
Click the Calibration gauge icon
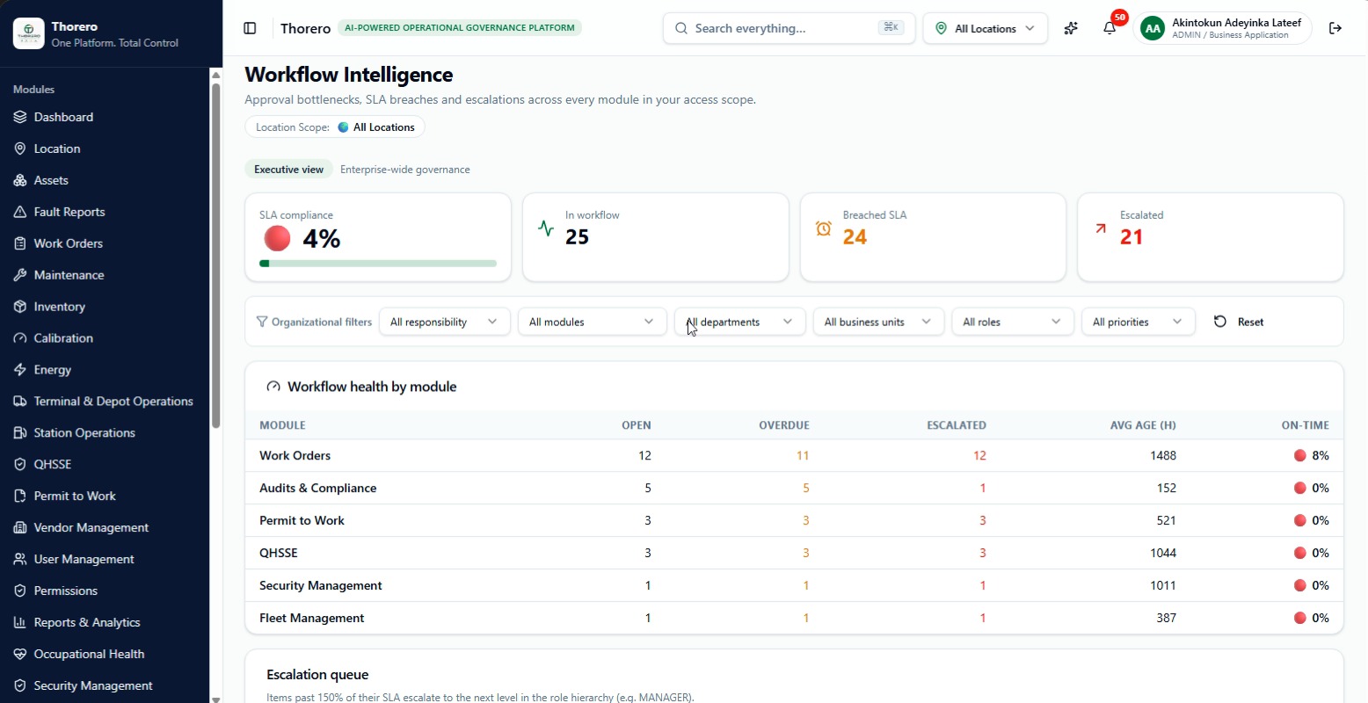pos(20,338)
